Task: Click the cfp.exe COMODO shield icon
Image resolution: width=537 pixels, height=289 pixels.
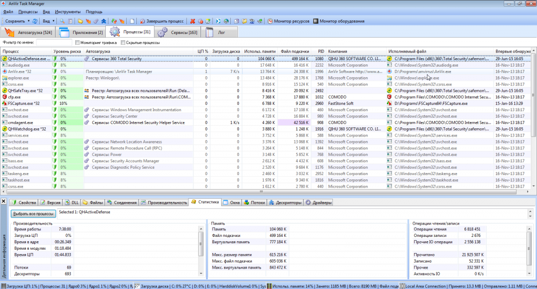Action: pos(4,97)
